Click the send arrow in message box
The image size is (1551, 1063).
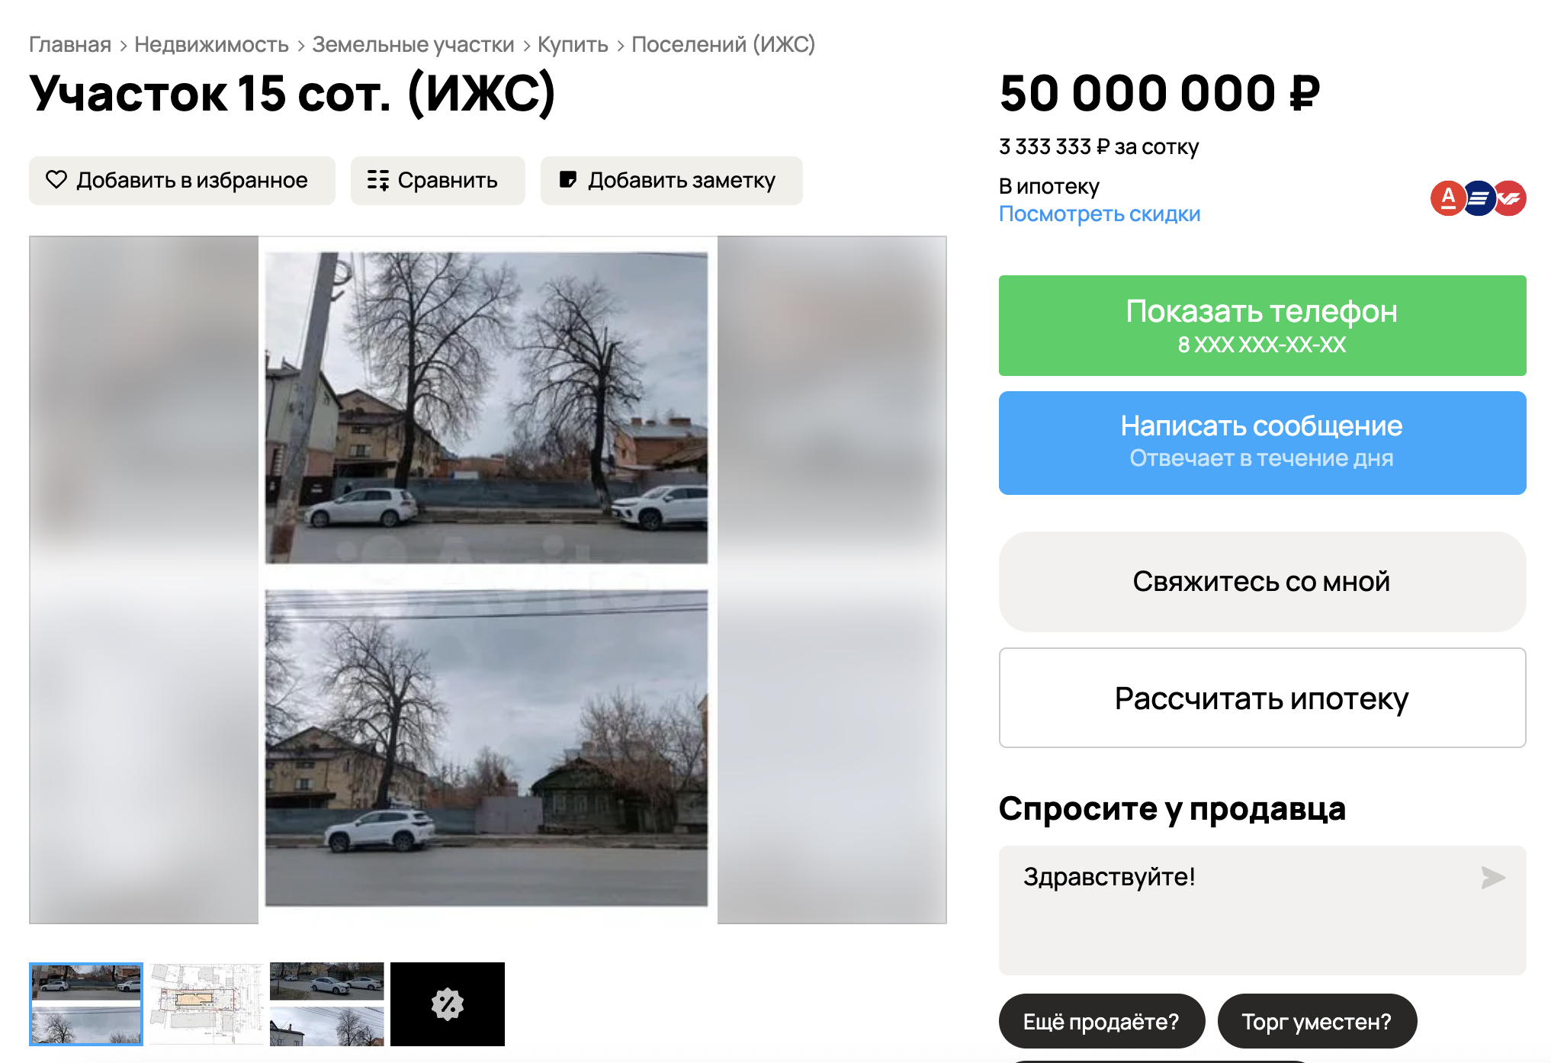point(1492,878)
